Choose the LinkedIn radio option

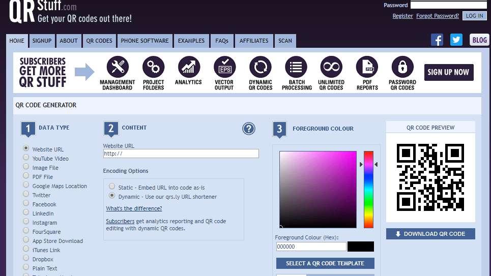click(x=26, y=212)
